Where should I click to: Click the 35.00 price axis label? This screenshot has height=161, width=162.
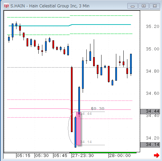point(153,49)
